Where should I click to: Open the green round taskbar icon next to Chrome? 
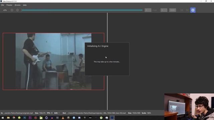19,118
